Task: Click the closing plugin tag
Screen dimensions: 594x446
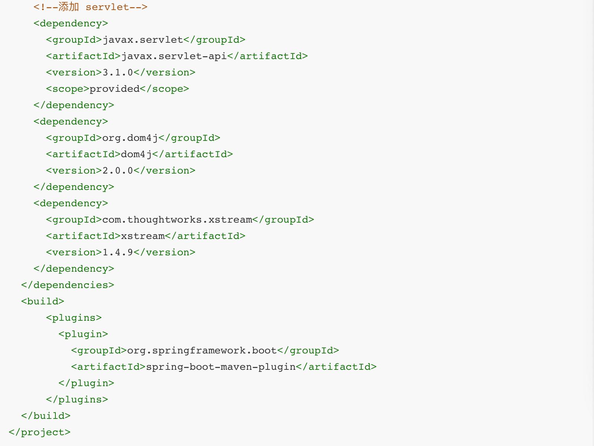Action: [86, 383]
